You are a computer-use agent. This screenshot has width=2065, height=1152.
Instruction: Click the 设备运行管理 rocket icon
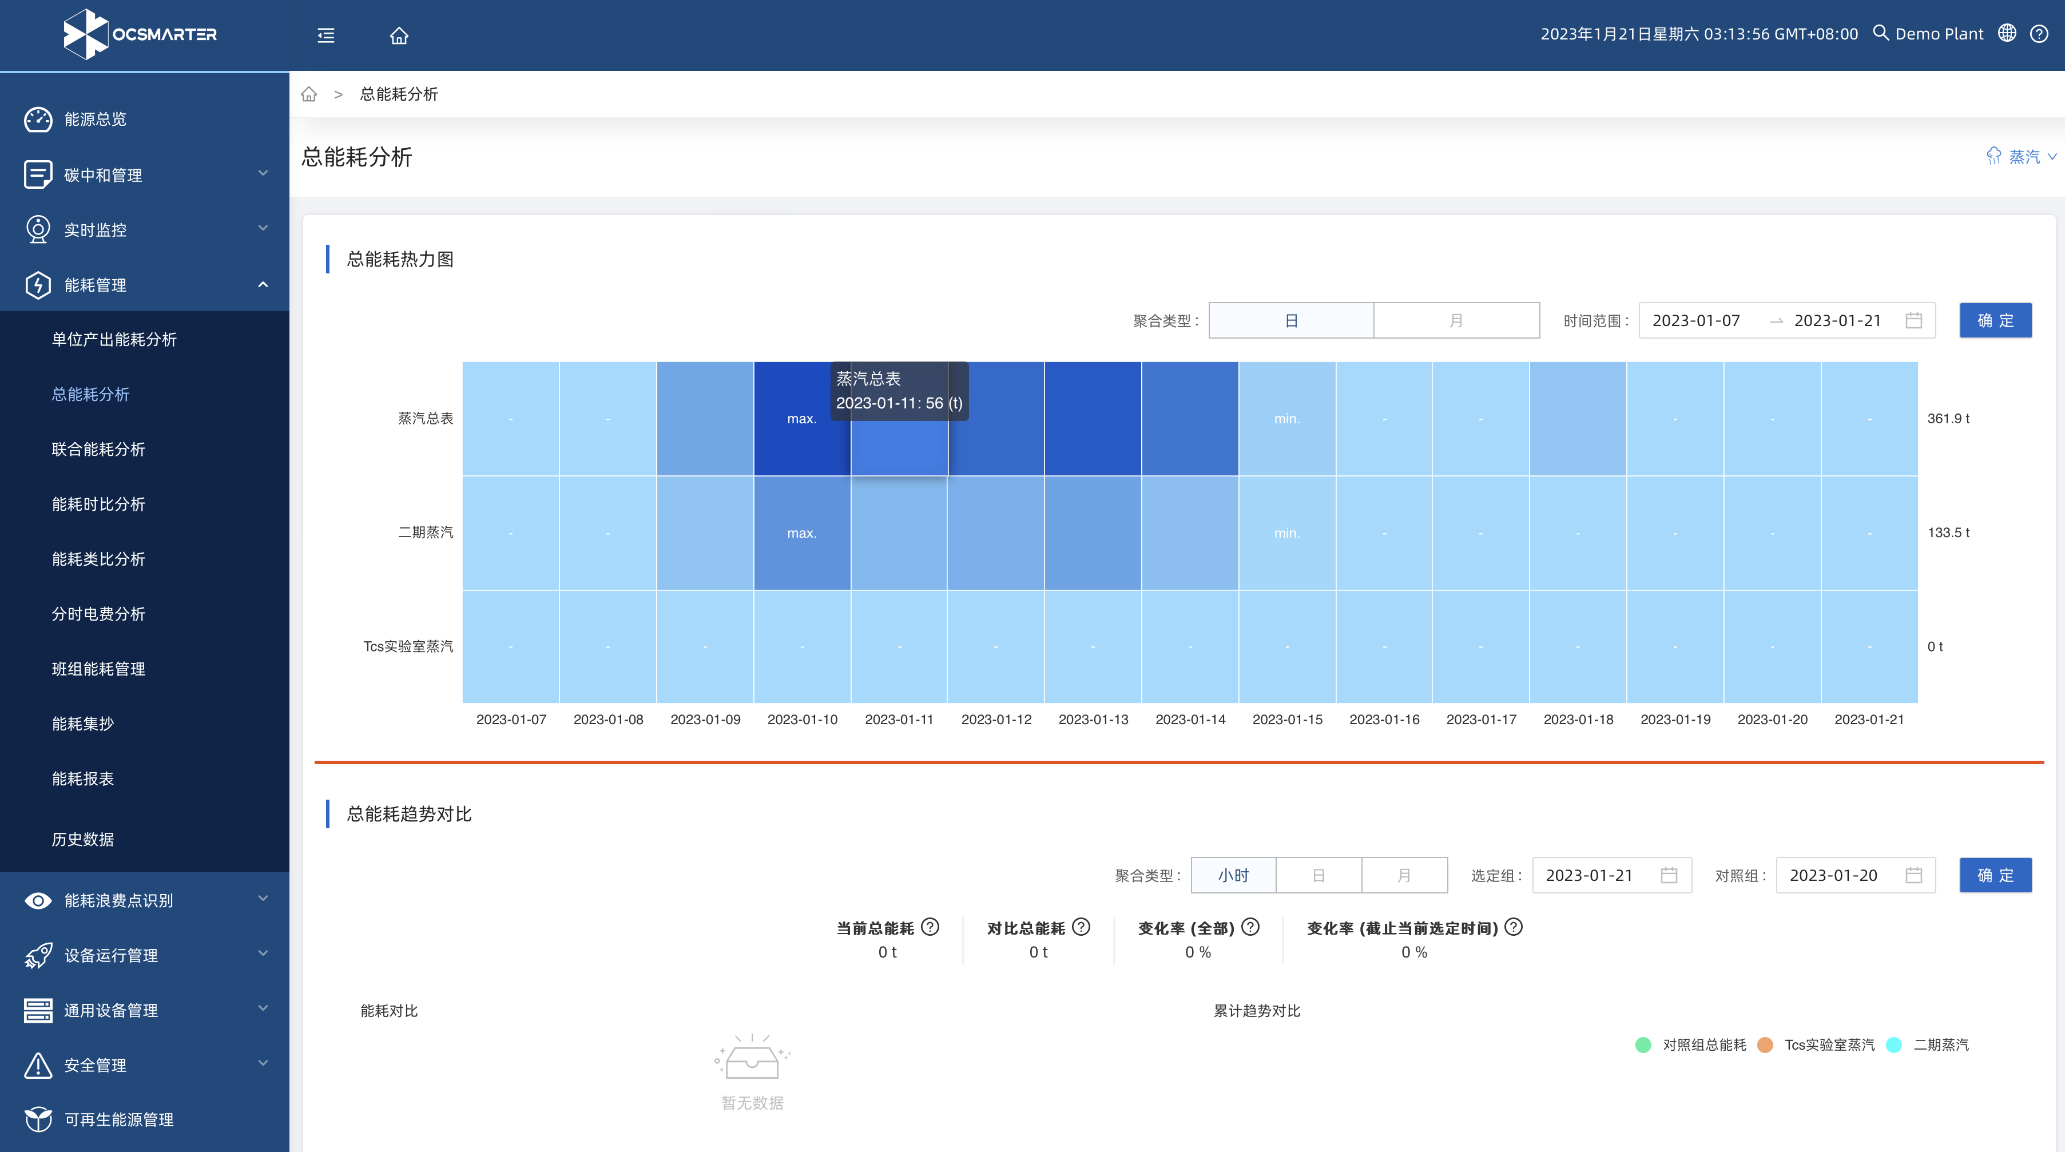38,955
